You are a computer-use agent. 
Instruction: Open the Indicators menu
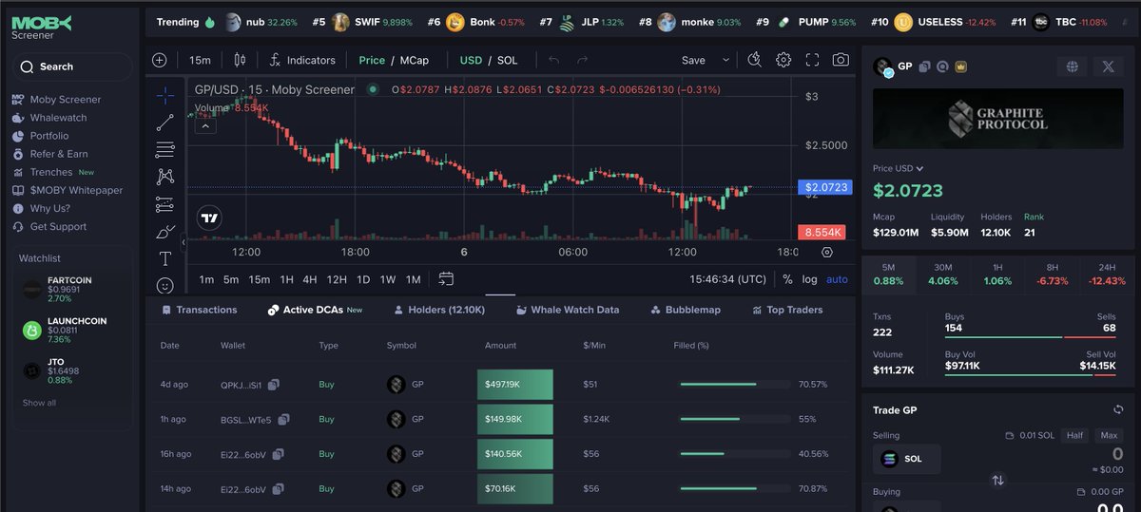click(302, 60)
